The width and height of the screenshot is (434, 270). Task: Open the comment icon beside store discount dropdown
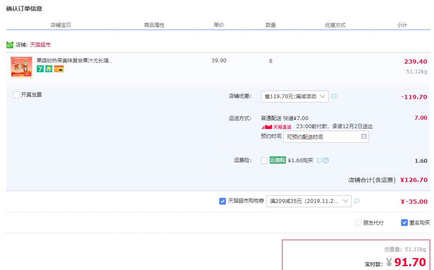point(334,97)
